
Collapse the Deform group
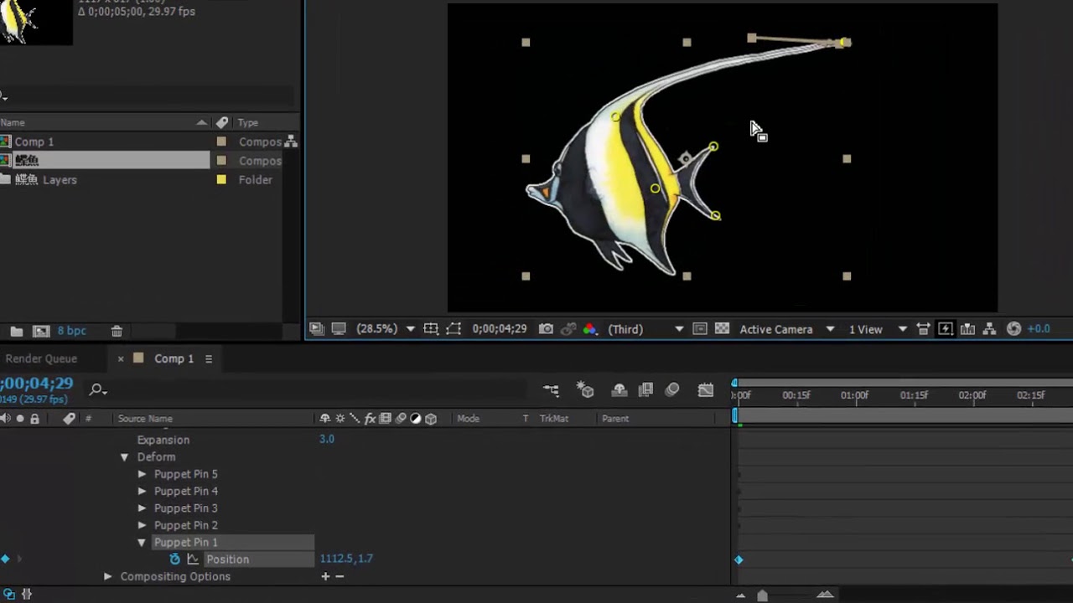[124, 457]
